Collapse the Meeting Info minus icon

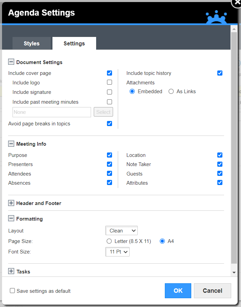[11, 144]
